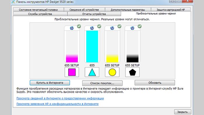
Task: Select the yellow circle cartridge symbol
Action: 112,72
